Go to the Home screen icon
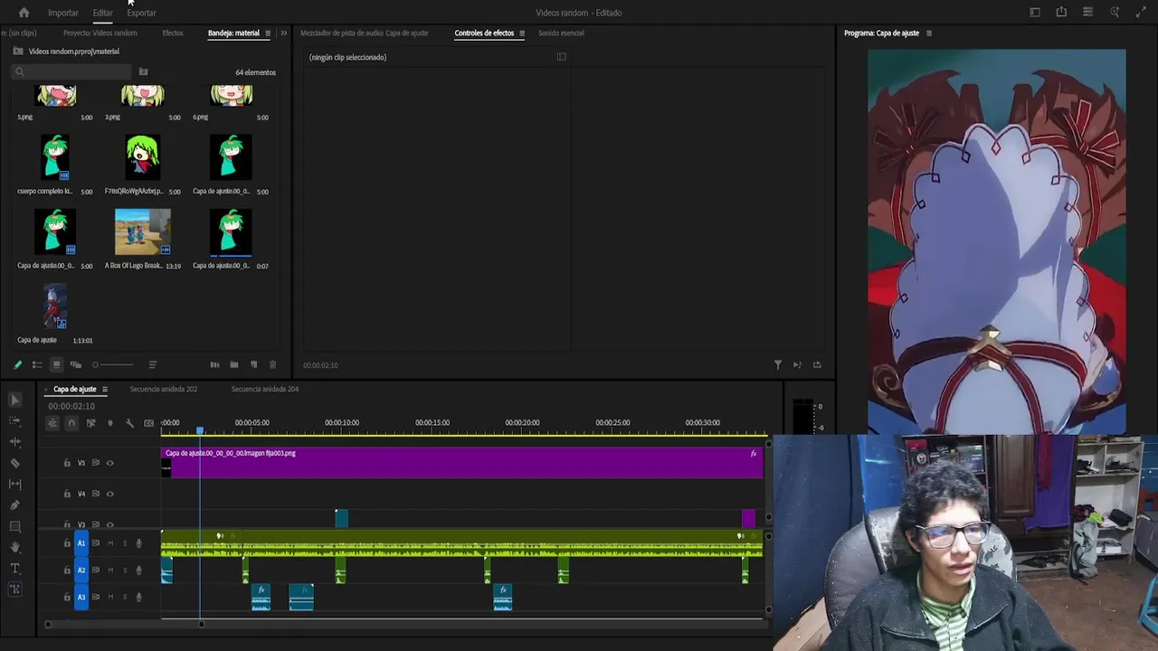Viewport: 1158px width, 651px height. pos(24,13)
